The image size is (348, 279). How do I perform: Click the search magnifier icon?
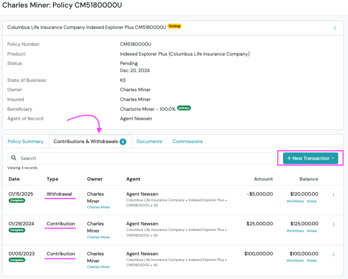pyautogui.click(x=14, y=158)
